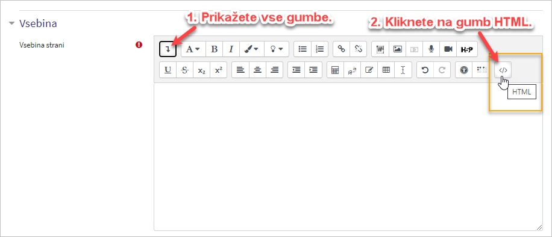552x237 pixels.
Task: Click the required field red exclamation icon
Action: [x=139, y=45]
